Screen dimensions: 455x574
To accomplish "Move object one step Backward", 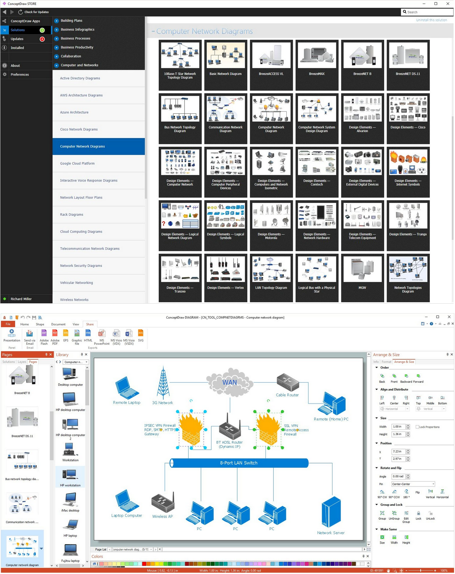I will pyautogui.click(x=406, y=378).
